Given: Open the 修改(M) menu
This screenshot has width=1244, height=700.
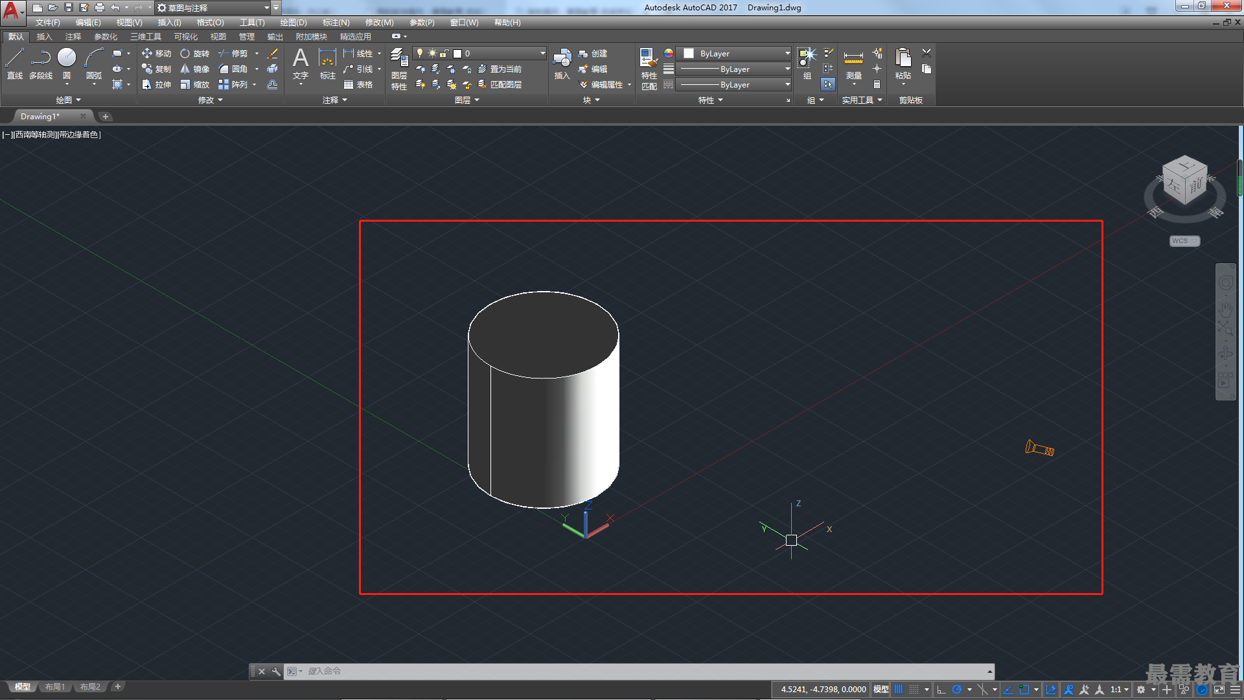Looking at the screenshot, I should point(379,22).
